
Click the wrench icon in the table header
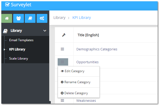tap(64, 35)
